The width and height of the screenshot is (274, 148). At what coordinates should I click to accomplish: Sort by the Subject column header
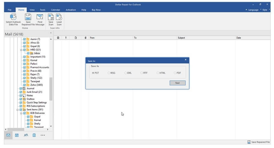206,38
